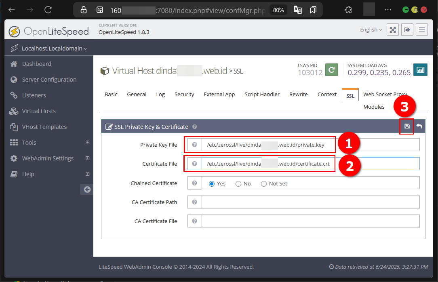438x282 pixels.
Task: Open the hamburger menu icon in header
Action: 422,29
